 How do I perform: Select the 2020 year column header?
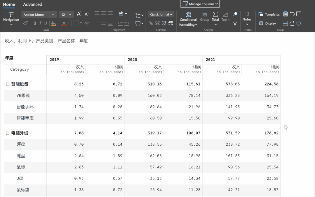click(x=163, y=60)
